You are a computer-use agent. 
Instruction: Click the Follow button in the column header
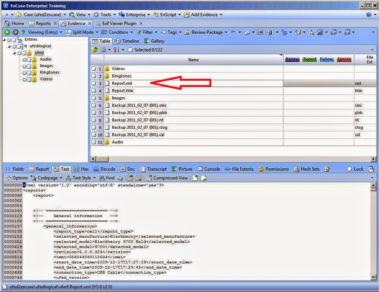point(326,59)
